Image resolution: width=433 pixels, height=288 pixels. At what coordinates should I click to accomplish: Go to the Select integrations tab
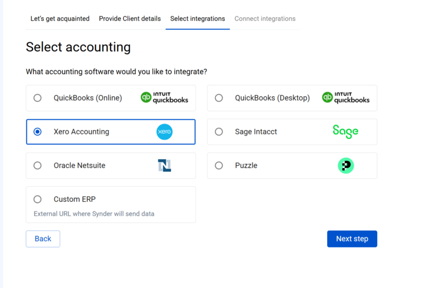click(x=197, y=19)
